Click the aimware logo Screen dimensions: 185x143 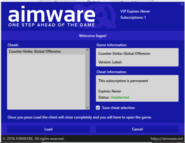(x=52, y=16)
